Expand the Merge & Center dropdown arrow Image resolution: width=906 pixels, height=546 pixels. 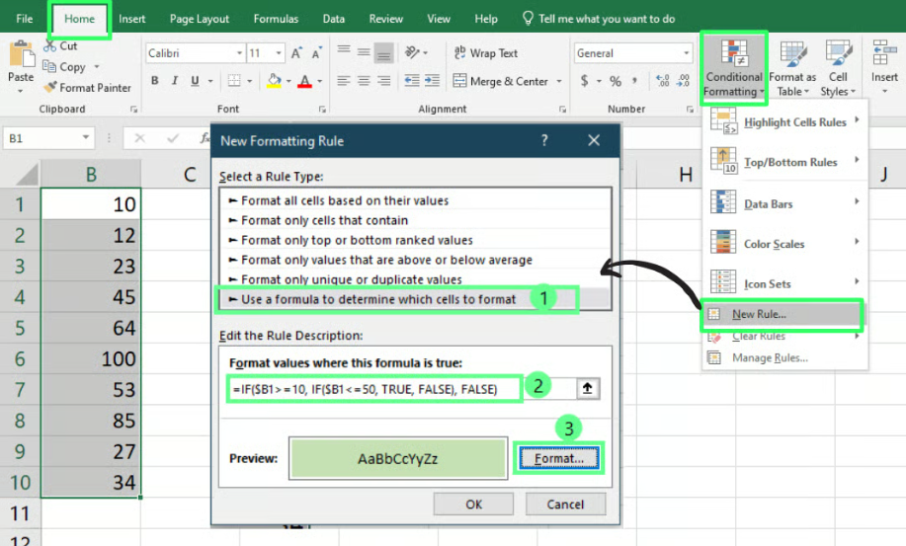559,82
